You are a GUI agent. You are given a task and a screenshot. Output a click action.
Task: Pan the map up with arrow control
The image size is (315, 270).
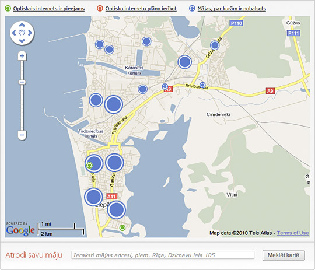pos(22,25)
